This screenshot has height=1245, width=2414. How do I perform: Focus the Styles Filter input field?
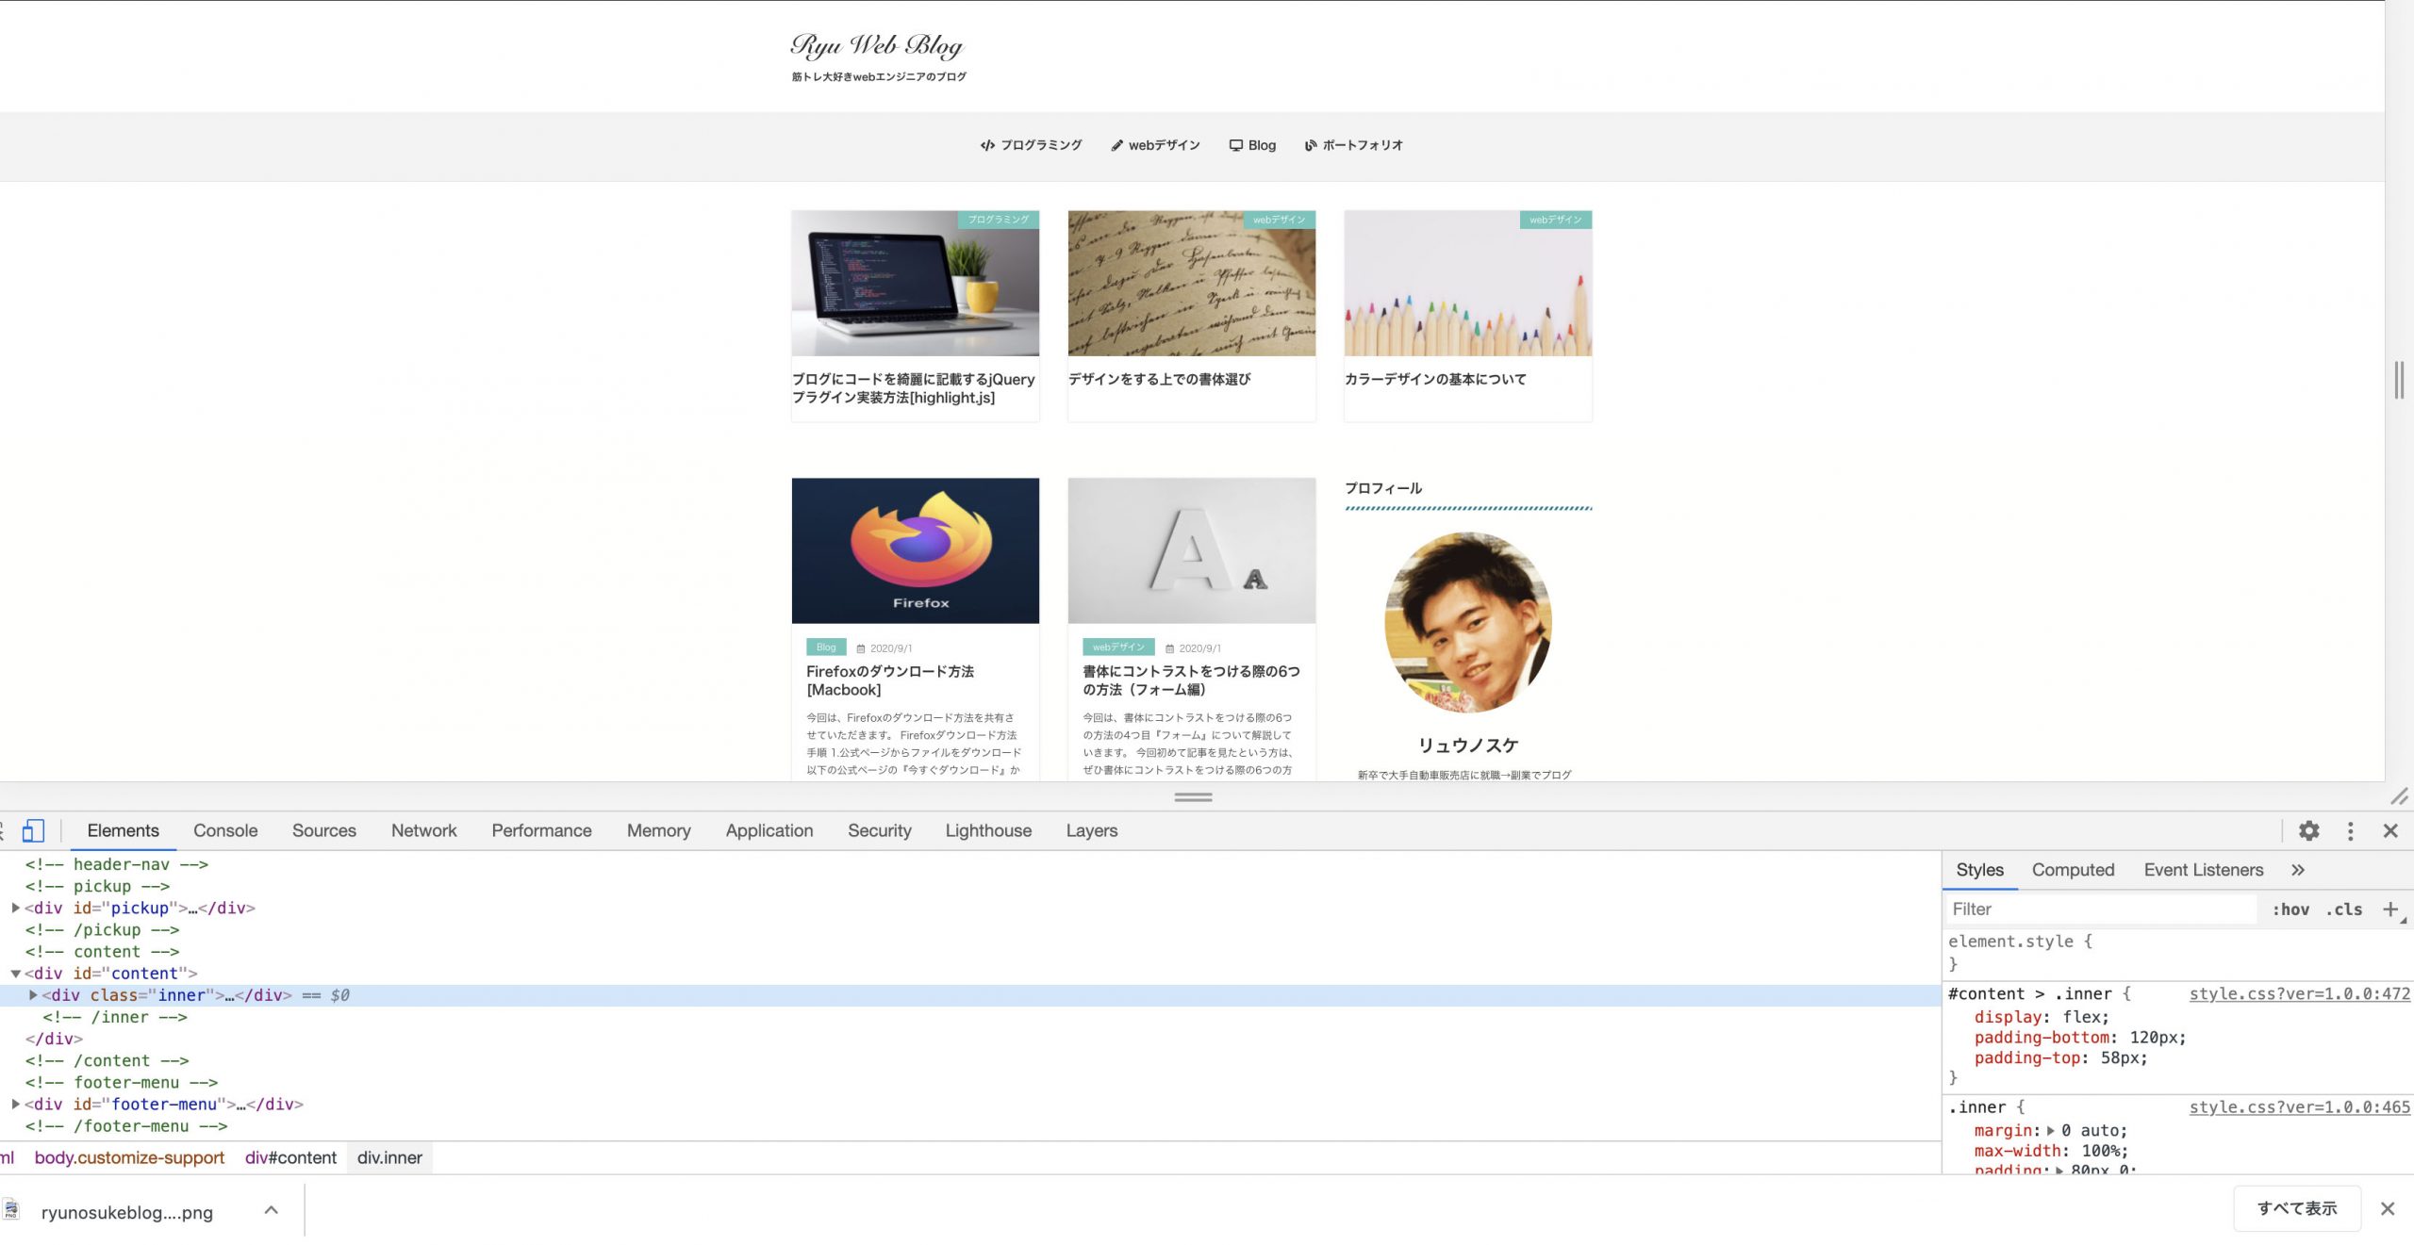point(2101,909)
